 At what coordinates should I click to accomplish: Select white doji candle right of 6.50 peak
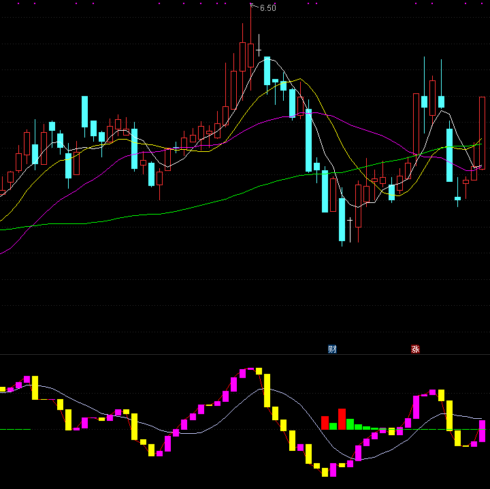pyautogui.click(x=259, y=46)
